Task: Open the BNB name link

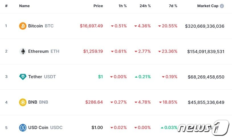Action: point(38,102)
